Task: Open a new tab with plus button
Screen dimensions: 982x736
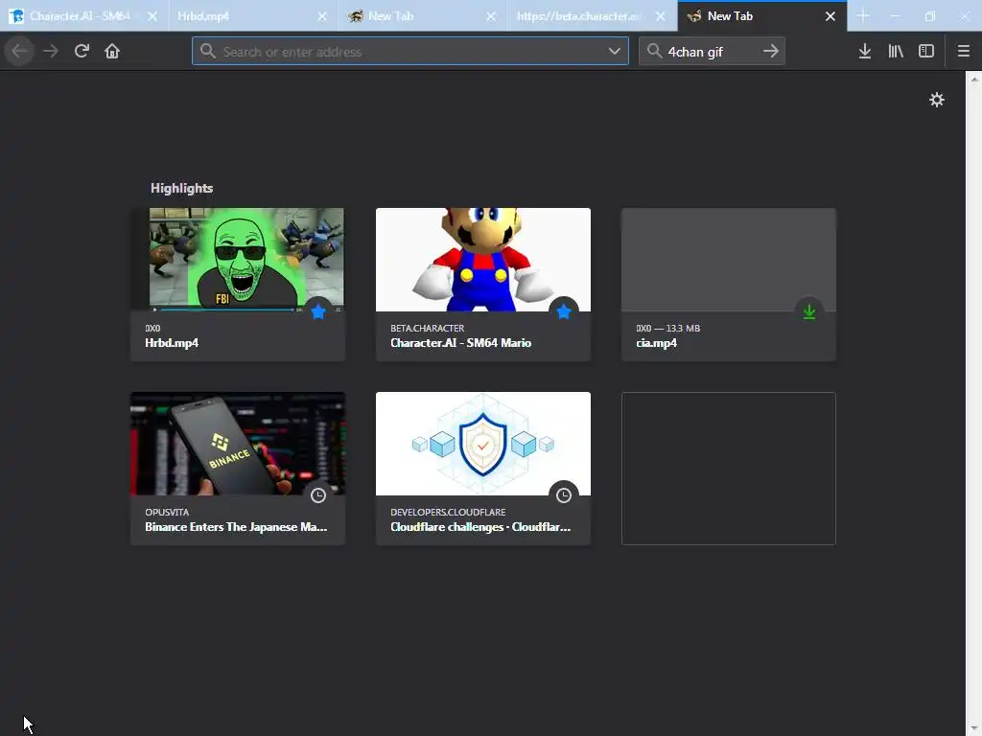Action: click(x=862, y=15)
